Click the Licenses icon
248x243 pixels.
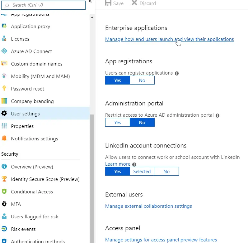(4, 39)
